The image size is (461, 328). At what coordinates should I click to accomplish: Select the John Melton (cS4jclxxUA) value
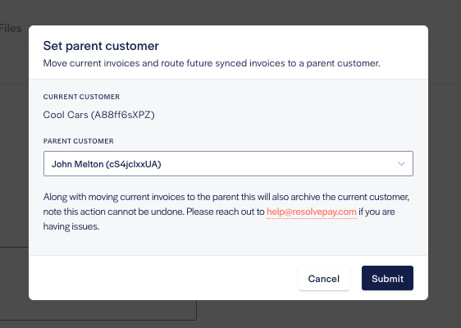coord(106,164)
